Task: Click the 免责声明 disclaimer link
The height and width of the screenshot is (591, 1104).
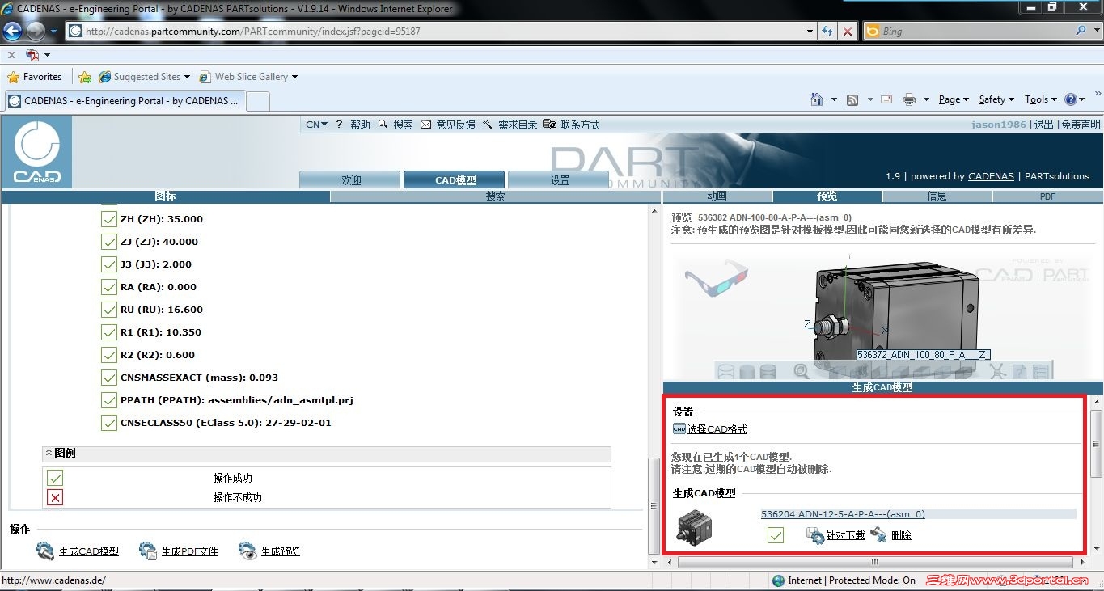Action: tap(1081, 125)
